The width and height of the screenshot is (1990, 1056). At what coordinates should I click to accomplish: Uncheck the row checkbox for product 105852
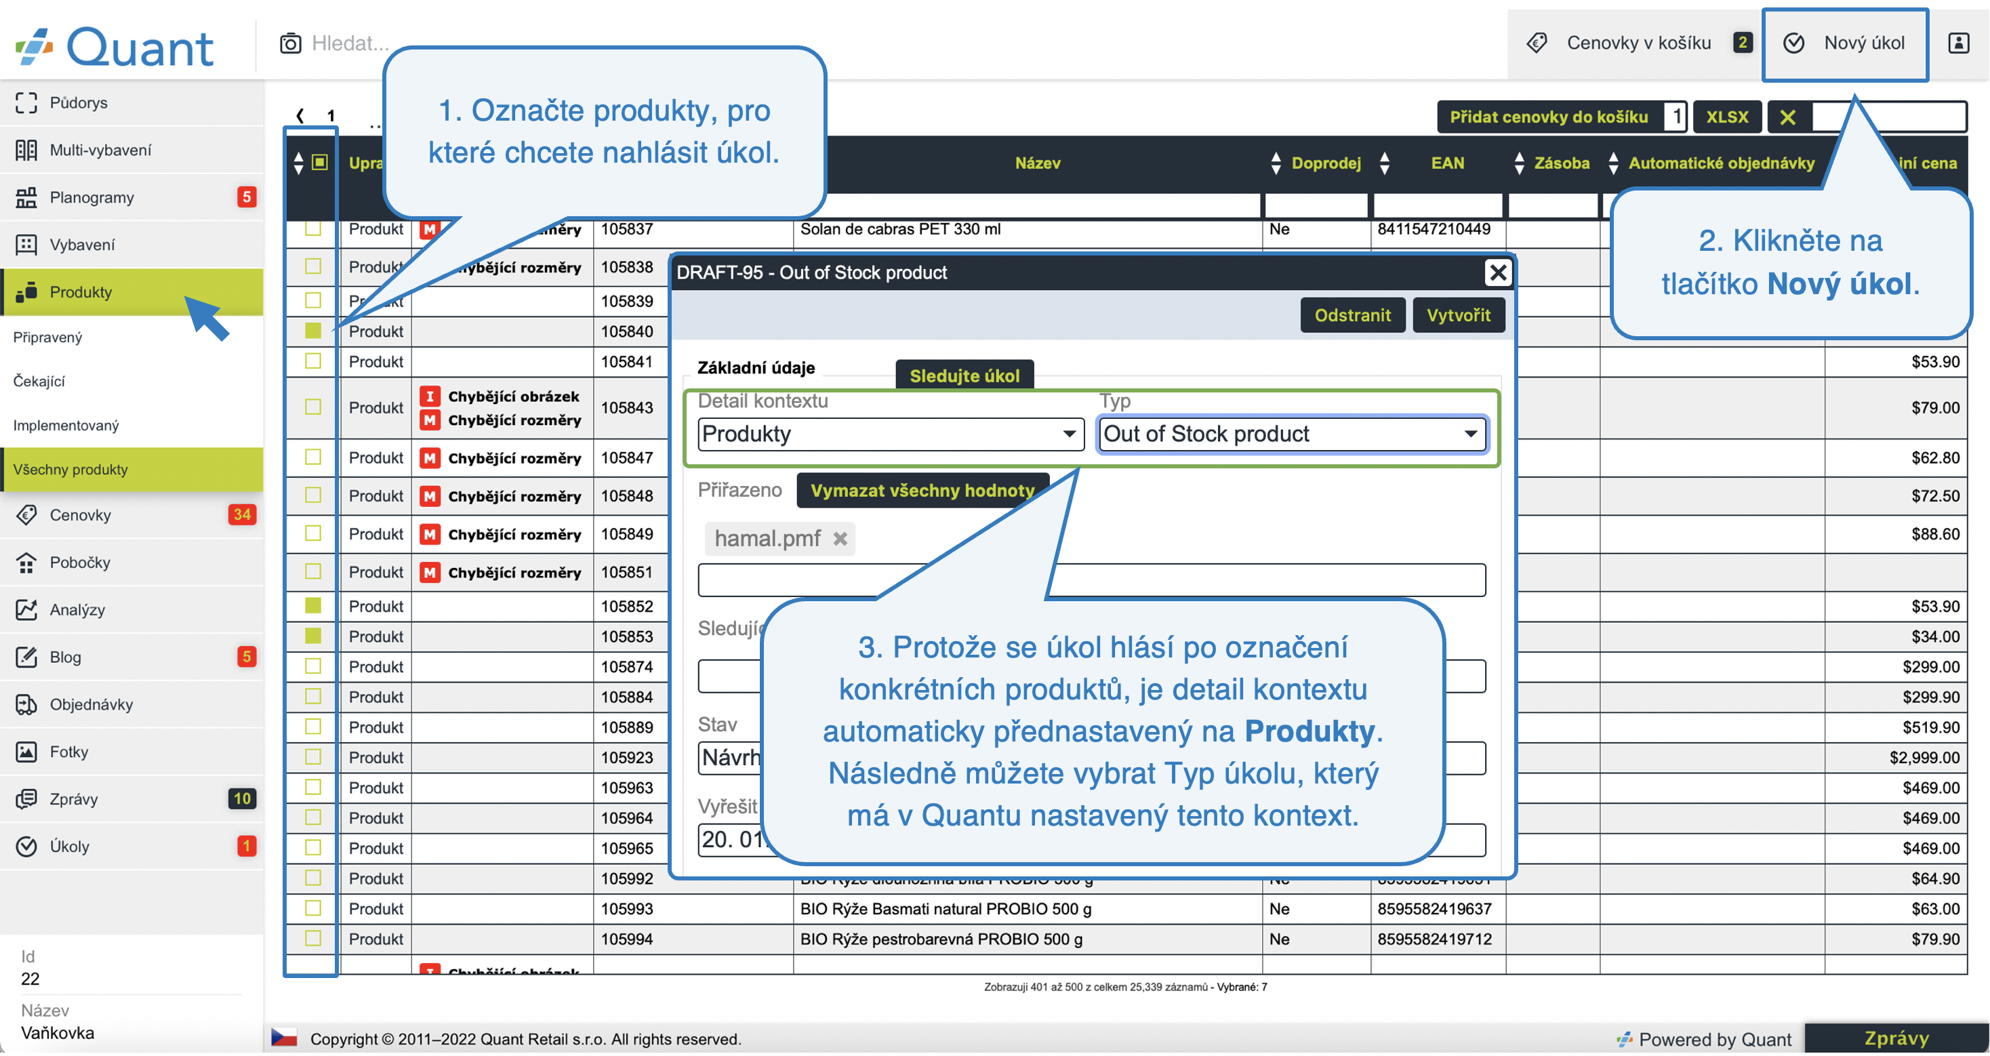(x=313, y=607)
